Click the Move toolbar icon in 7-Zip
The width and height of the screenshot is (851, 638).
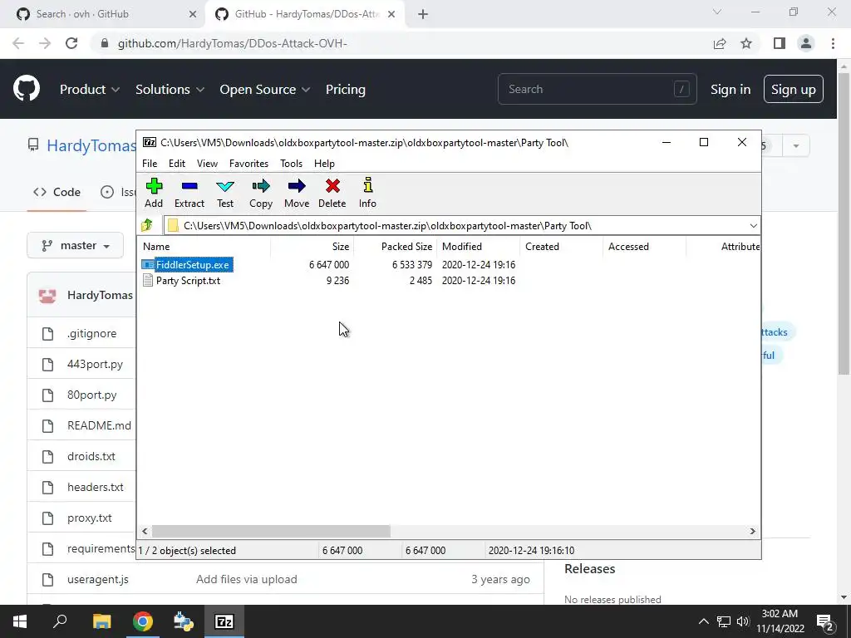297,193
